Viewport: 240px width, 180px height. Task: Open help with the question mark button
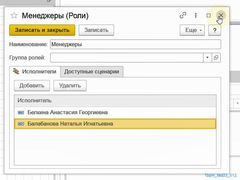pos(215,30)
